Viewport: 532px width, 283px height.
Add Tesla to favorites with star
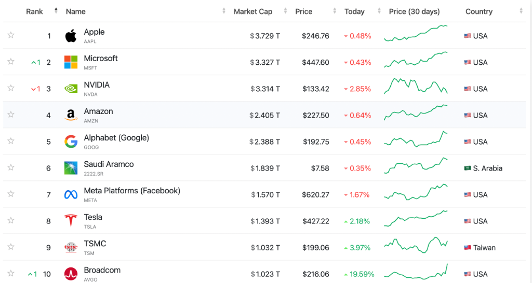[11, 220]
